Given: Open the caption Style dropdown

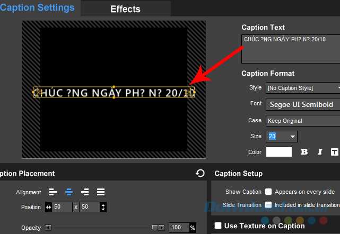Looking at the screenshot, I should [x=302, y=88].
